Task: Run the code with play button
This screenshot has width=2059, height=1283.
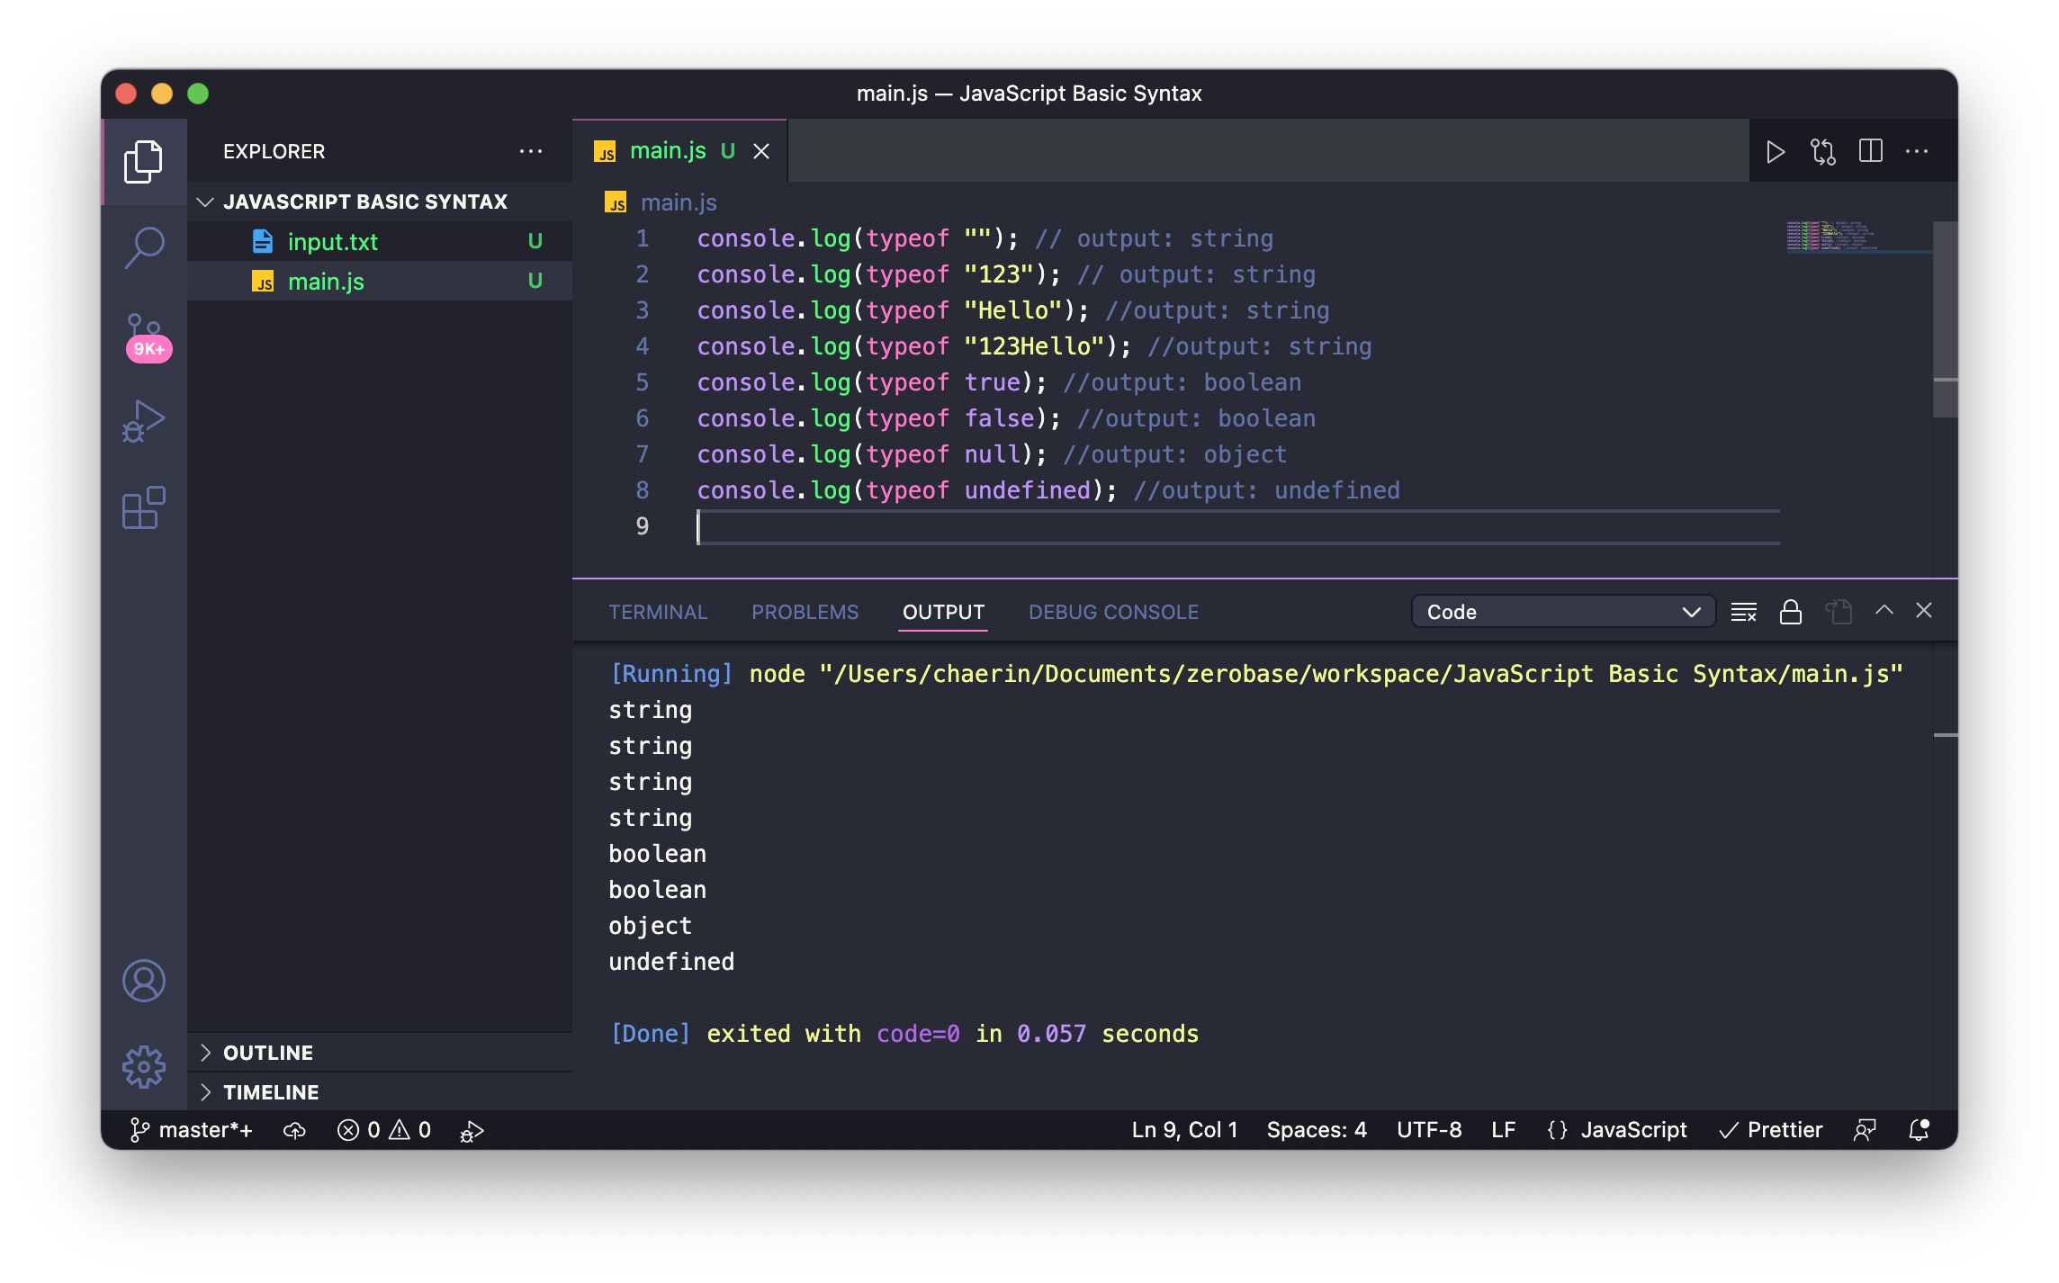Action: [x=1775, y=151]
